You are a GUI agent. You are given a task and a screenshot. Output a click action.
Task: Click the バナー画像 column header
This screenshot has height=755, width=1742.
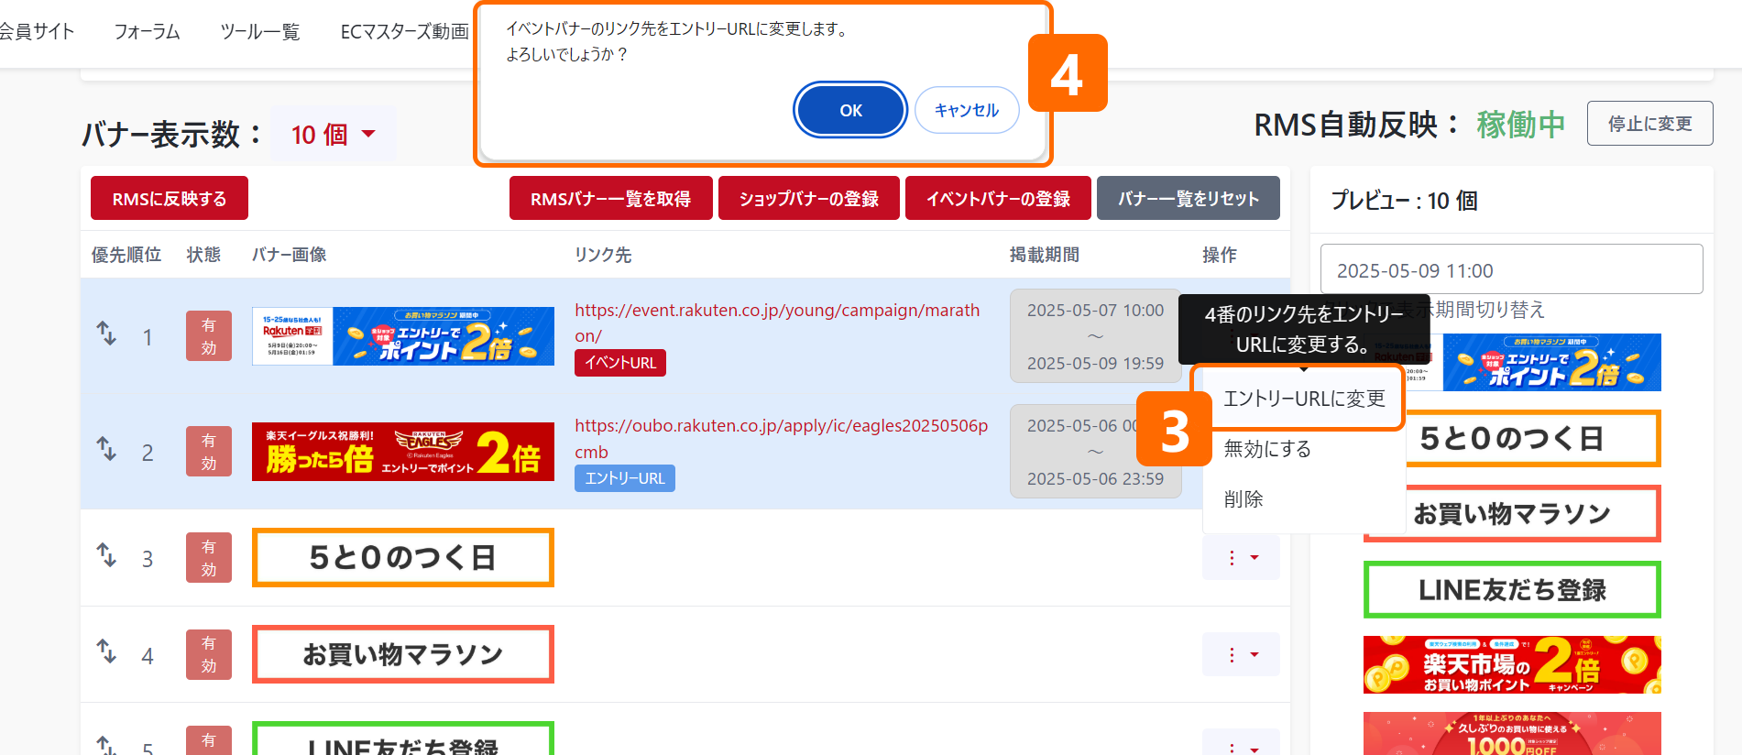[290, 255]
